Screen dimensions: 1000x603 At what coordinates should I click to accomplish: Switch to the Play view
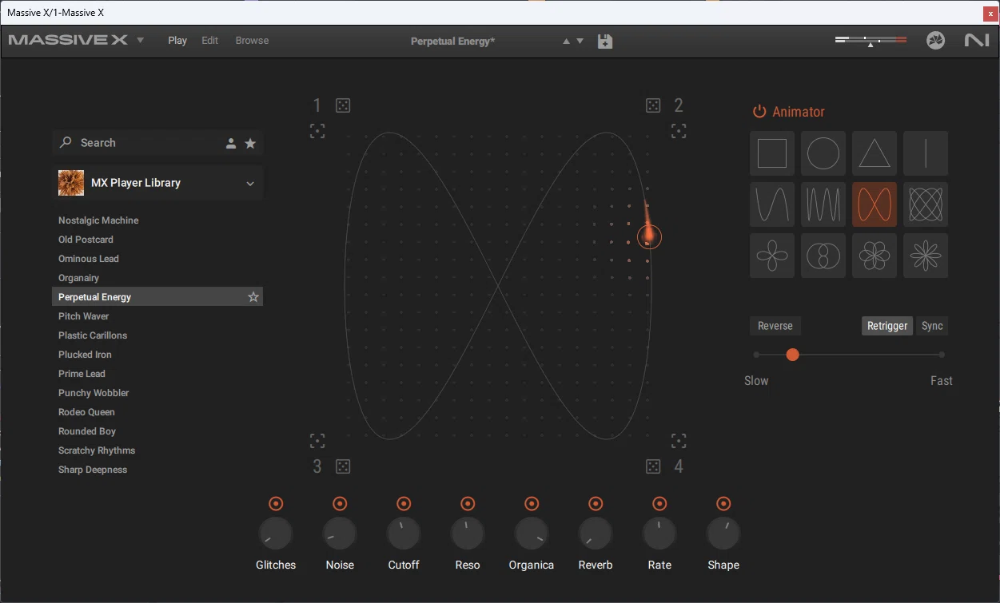(177, 40)
